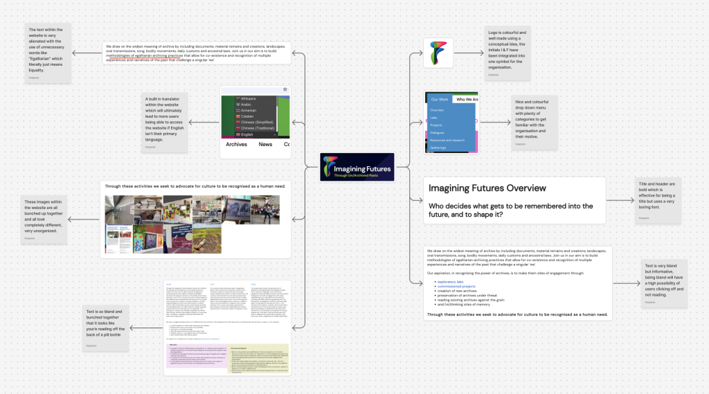Select Dialogues in Our Work menu

(438, 133)
